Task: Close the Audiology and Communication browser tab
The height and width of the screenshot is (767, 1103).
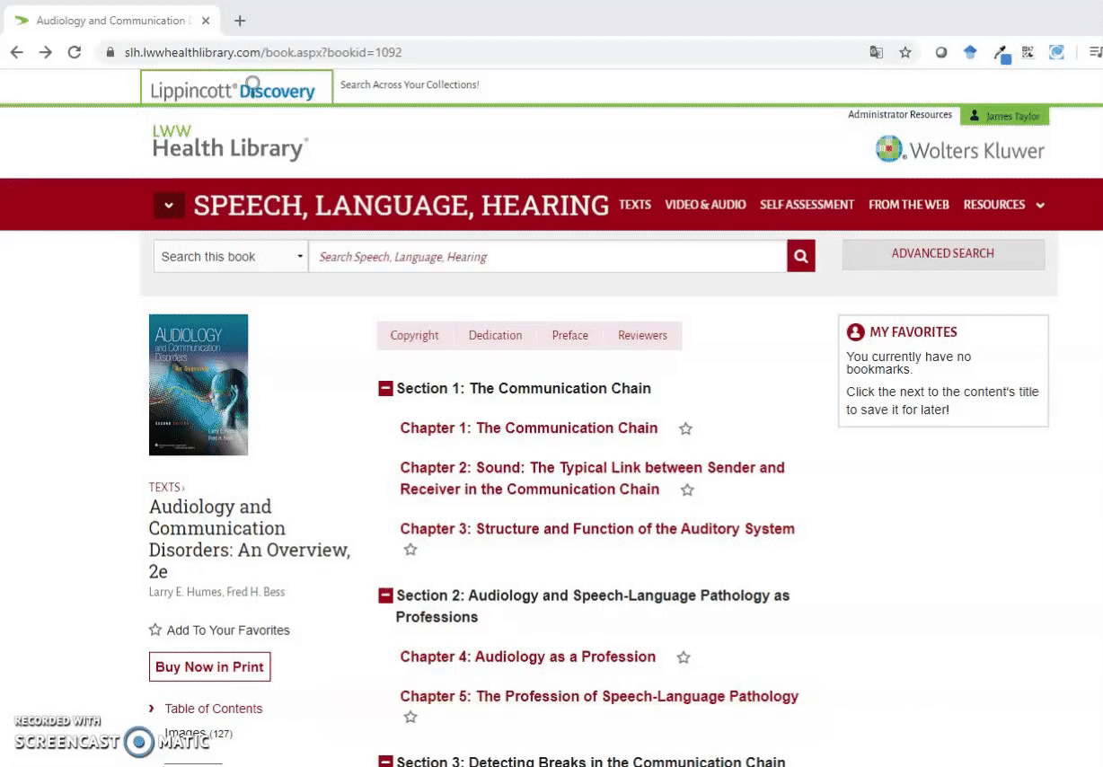Action: click(204, 21)
